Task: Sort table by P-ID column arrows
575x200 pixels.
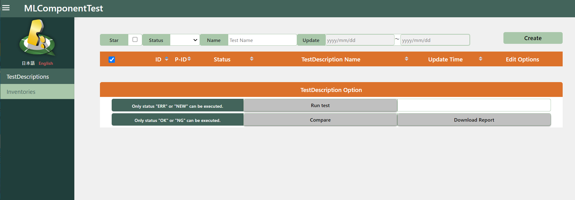Action: pyautogui.click(x=189, y=59)
